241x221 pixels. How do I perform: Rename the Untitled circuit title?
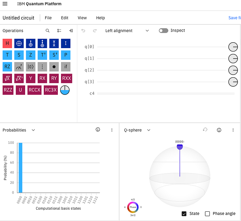pyautogui.click(x=18, y=18)
